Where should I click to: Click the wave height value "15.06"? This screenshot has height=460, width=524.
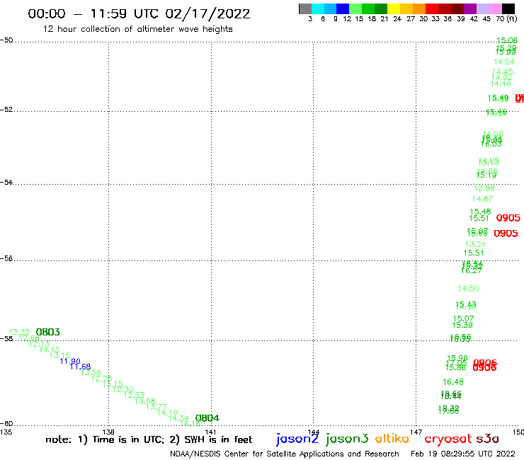[x=507, y=40]
